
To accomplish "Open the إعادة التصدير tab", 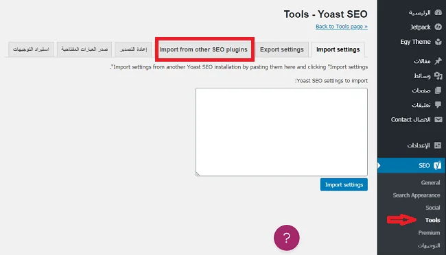I will 133,49.
